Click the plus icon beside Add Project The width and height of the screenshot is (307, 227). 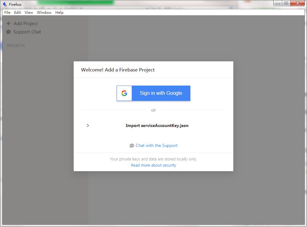(x=8, y=24)
